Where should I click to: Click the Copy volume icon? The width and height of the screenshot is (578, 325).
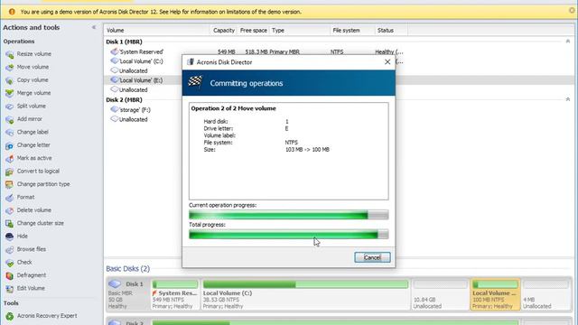[10, 80]
